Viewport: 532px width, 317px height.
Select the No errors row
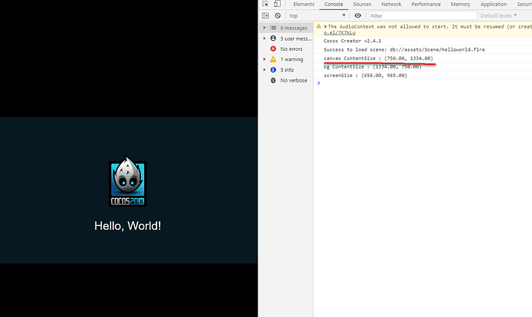point(286,49)
